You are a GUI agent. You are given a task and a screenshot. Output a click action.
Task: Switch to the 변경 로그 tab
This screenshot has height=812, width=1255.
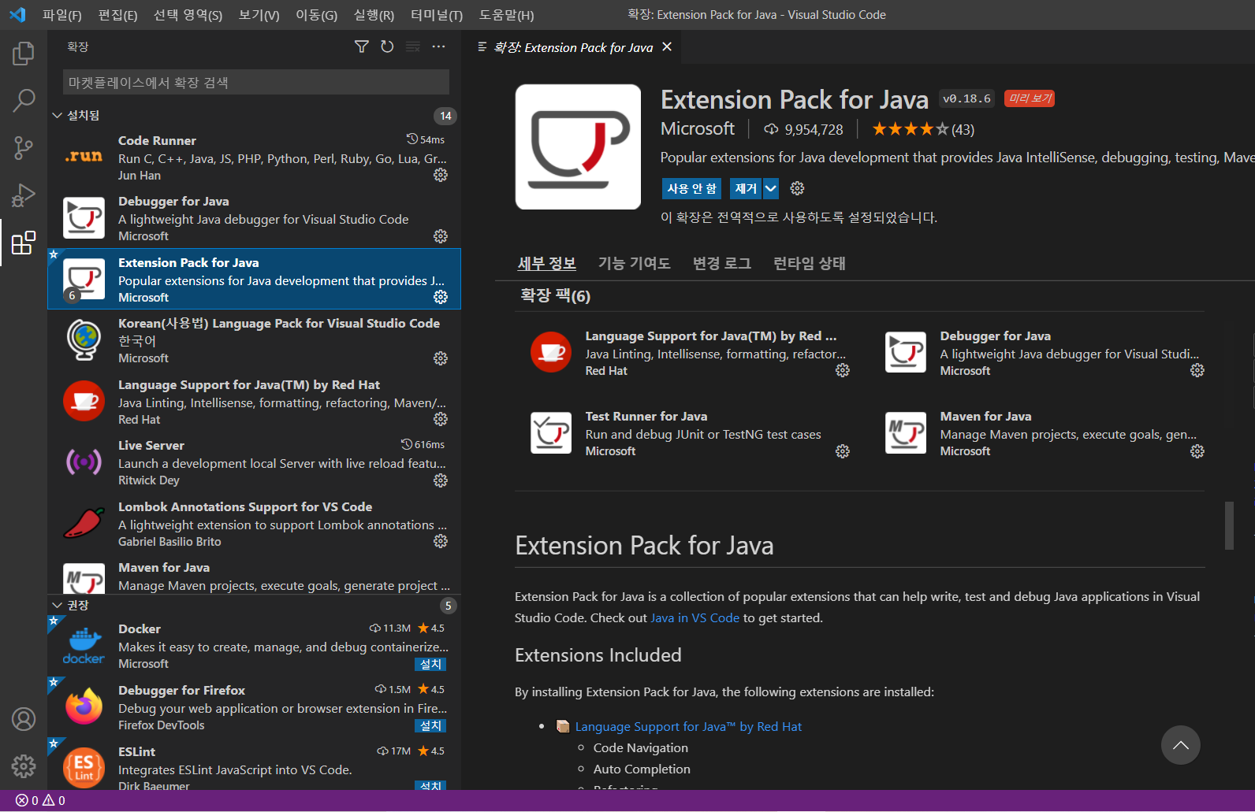pos(721,263)
